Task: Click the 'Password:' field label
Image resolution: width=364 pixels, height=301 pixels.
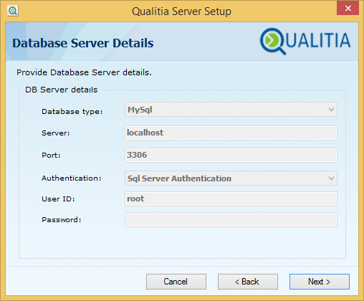Action: [62, 220]
